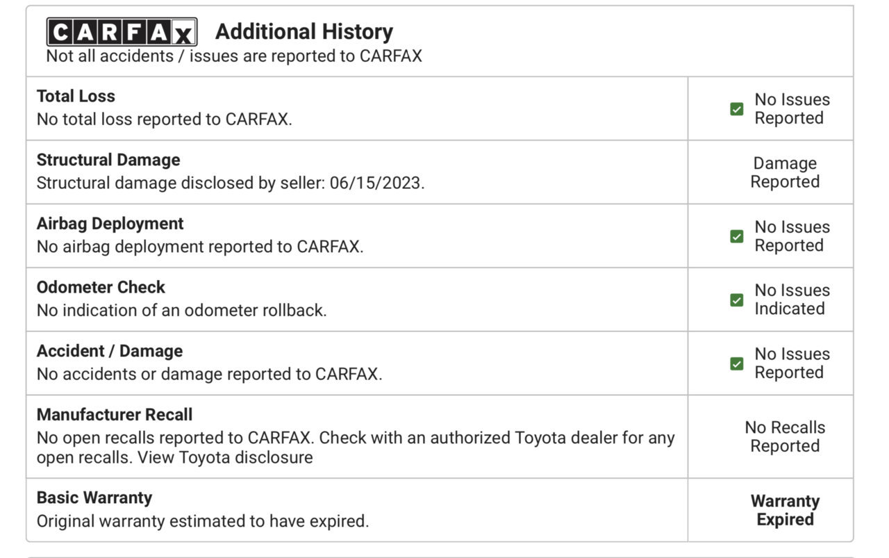Click the Odometer Check green checkmark
The width and height of the screenshot is (889, 558).
pos(737,300)
